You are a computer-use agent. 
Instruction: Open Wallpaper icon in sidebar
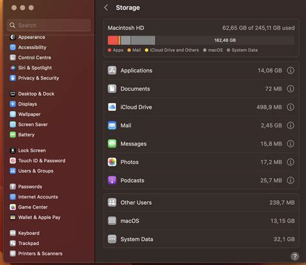pos(13,114)
